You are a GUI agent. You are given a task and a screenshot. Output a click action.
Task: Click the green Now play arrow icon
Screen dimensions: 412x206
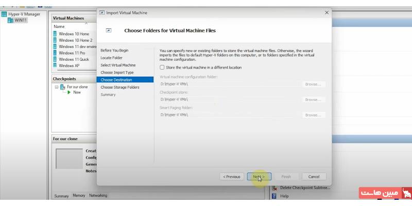pos(69,92)
